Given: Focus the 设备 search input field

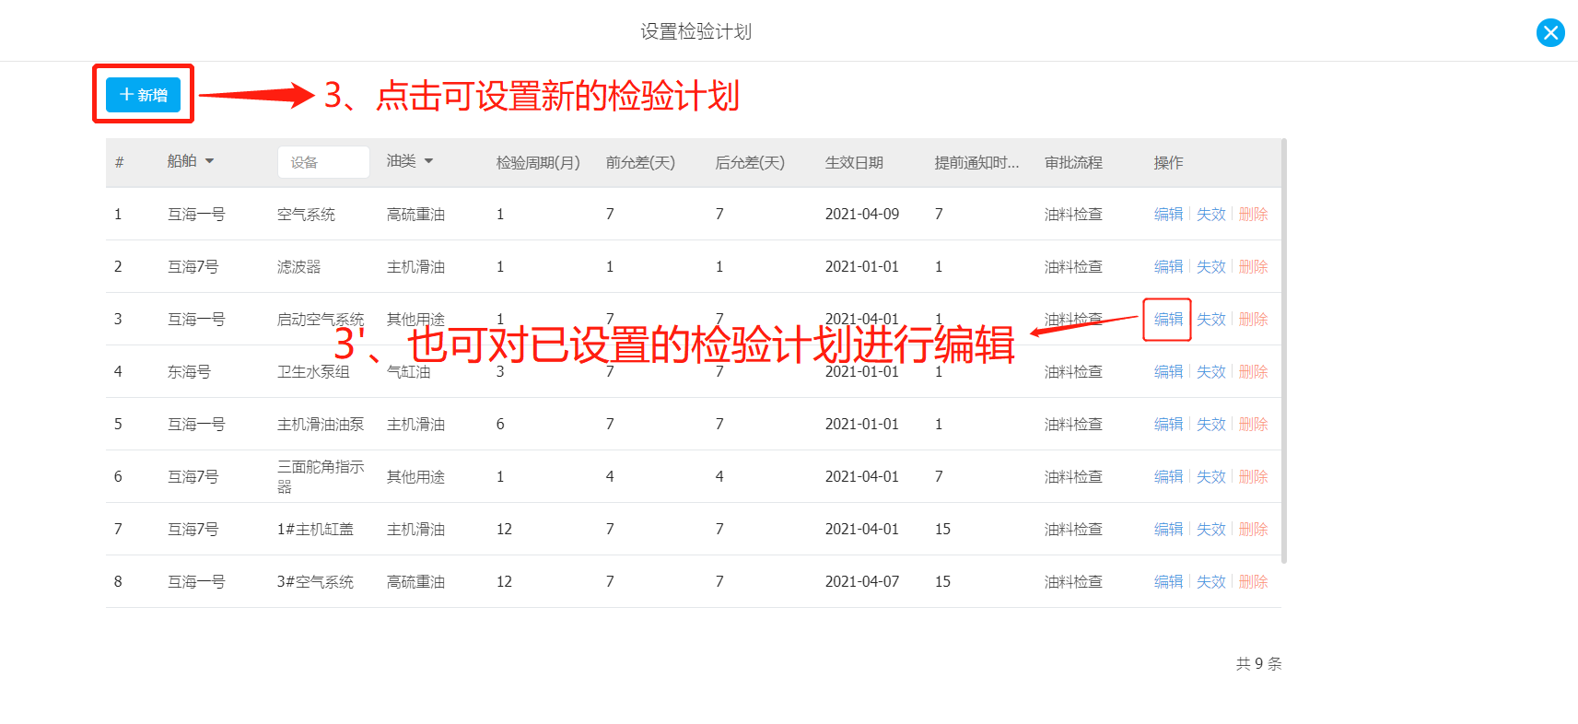Looking at the screenshot, I should pos(323,162).
